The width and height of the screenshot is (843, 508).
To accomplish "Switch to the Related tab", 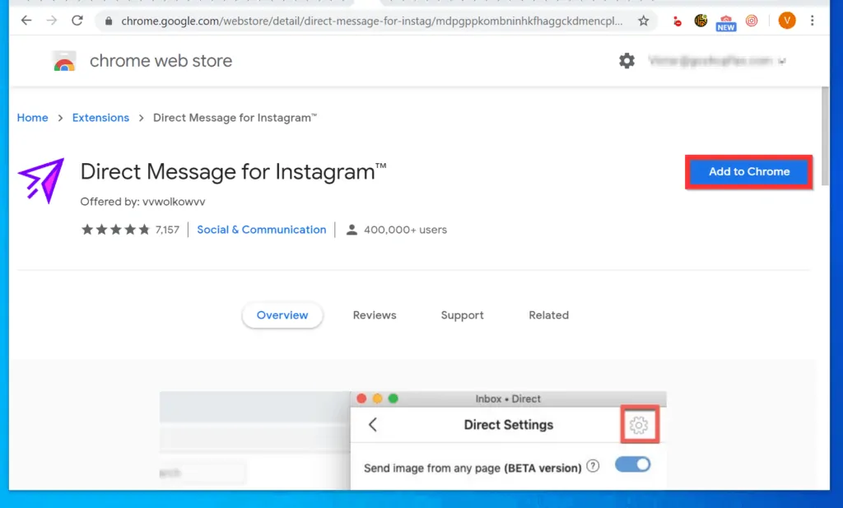I will pyautogui.click(x=548, y=315).
